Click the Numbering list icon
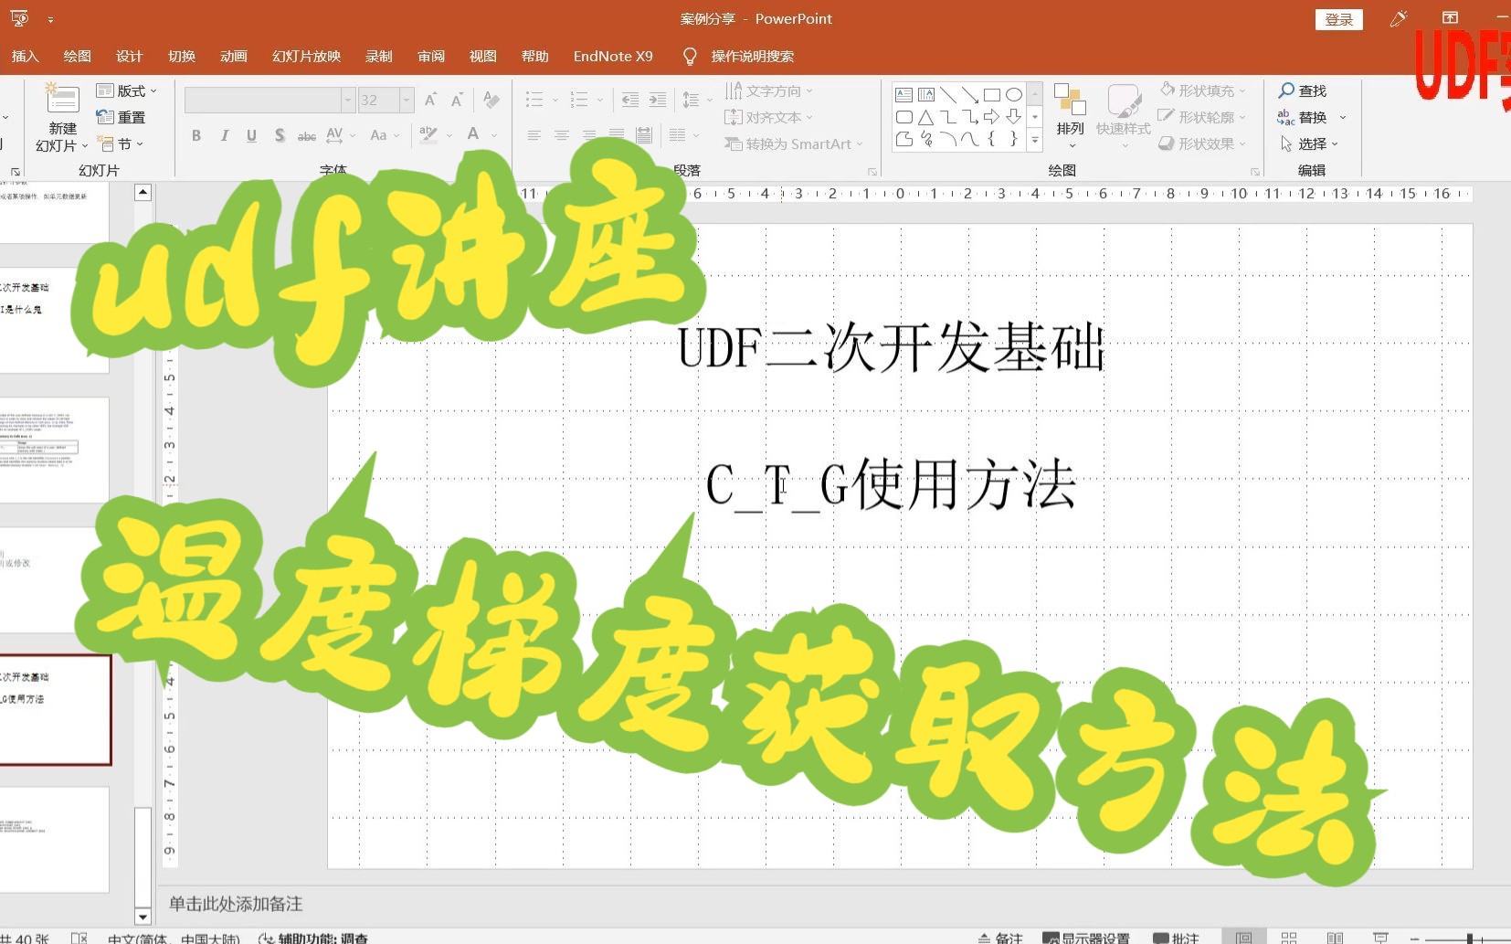 [578, 100]
